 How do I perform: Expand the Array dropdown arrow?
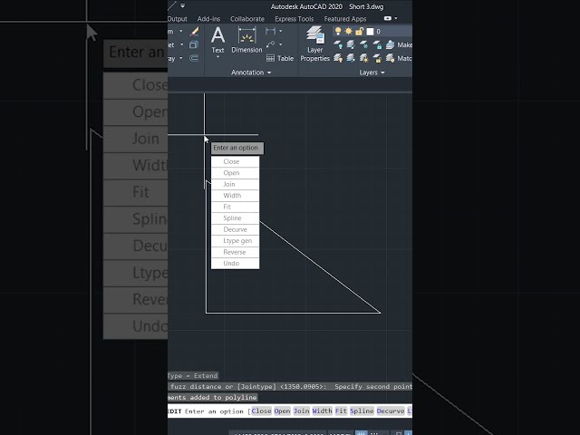click(181, 58)
